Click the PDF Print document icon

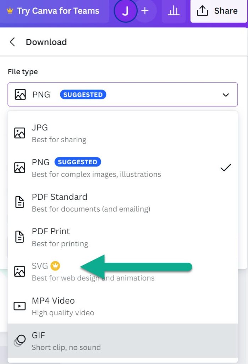(x=20, y=237)
